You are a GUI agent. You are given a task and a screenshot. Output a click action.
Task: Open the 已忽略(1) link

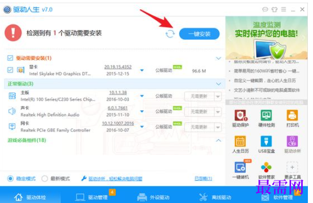203,178
